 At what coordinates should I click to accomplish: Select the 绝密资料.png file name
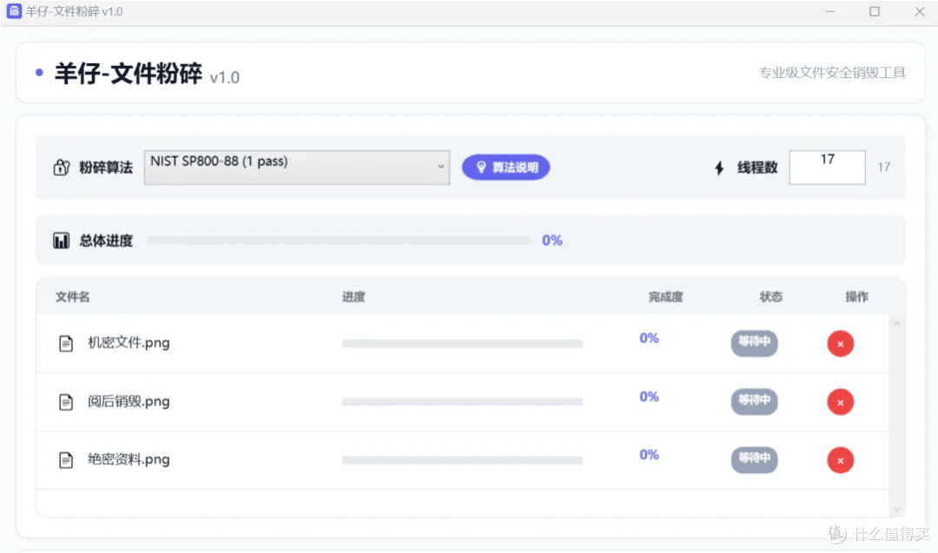129,459
